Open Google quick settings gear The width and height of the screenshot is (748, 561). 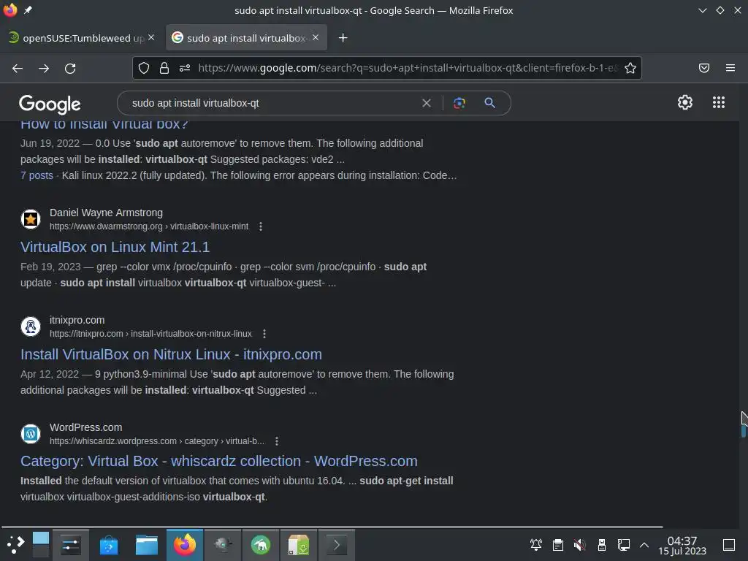point(685,102)
